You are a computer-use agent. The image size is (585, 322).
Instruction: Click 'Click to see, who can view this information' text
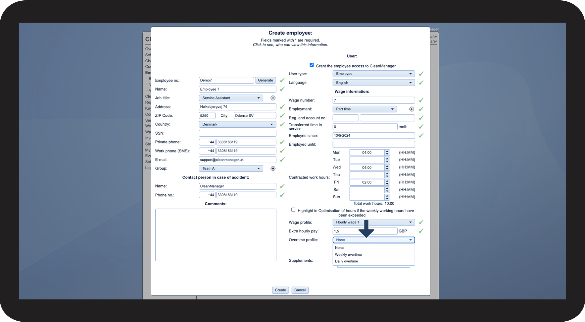(290, 45)
